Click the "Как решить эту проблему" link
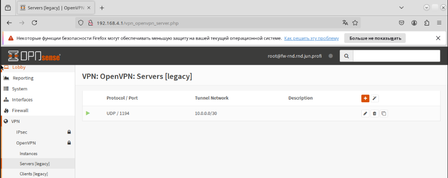This screenshot has height=178, width=448. pyautogui.click(x=311, y=38)
